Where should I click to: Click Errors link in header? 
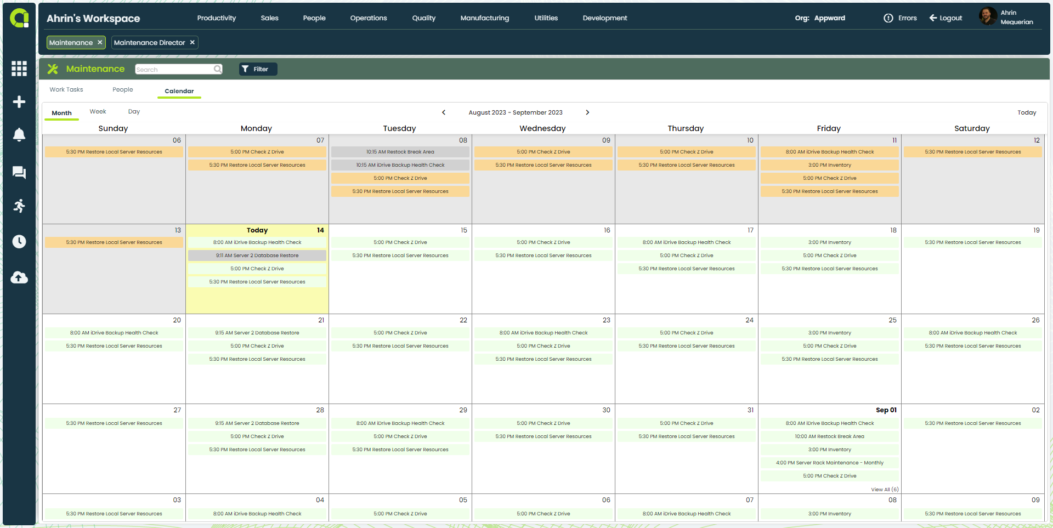(908, 18)
